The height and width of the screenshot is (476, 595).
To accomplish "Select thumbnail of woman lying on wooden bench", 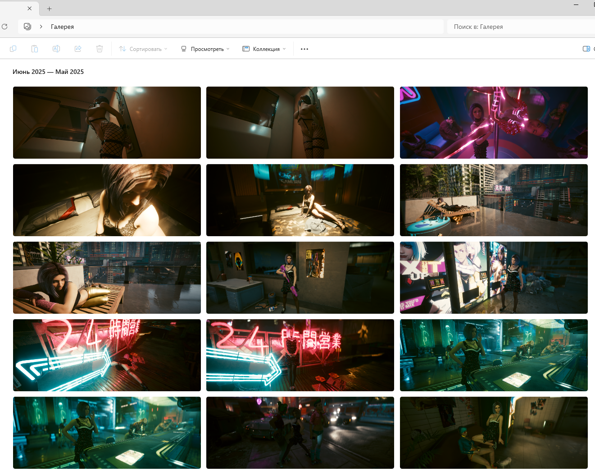I will [107, 278].
